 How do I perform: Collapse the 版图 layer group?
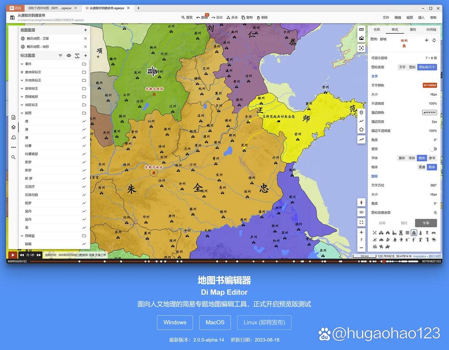point(22,113)
